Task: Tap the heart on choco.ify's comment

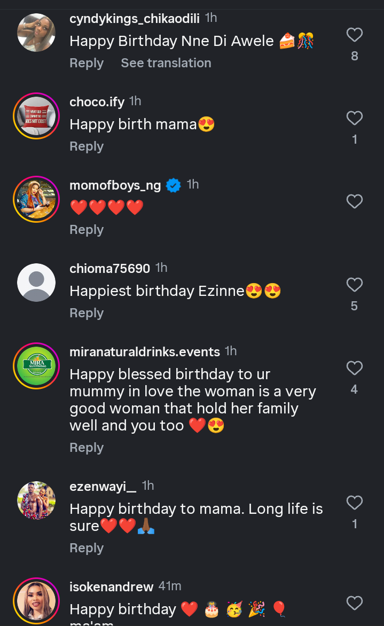Action: (355, 118)
